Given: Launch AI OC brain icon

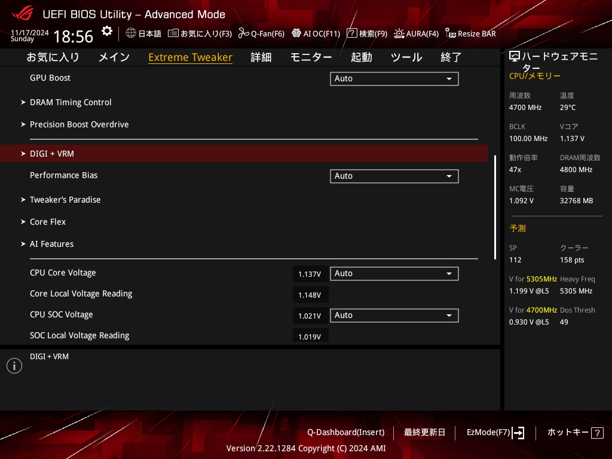Looking at the screenshot, I should pyautogui.click(x=296, y=33).
